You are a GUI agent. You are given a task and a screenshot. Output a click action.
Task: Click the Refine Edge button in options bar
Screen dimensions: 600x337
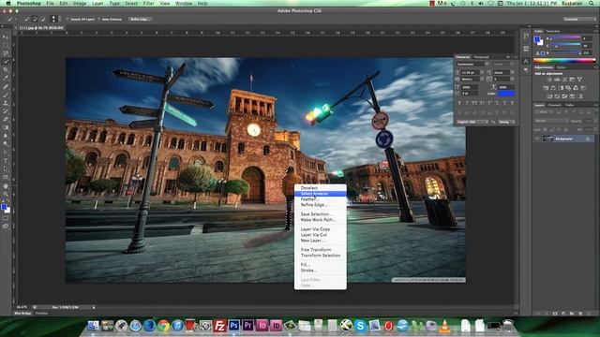tap(140, 19)
